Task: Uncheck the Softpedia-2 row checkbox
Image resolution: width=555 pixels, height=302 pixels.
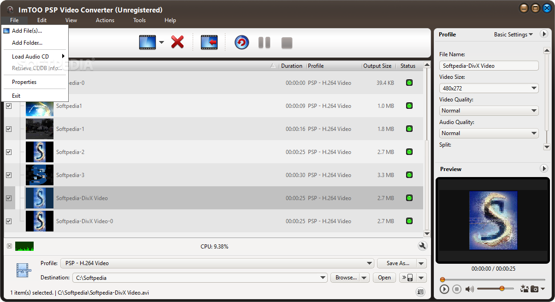Action: coord(9,152)
